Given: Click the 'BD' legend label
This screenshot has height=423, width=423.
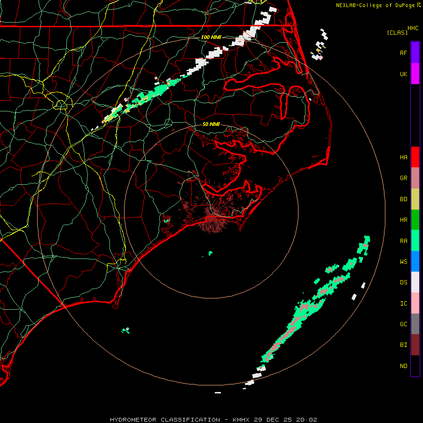Looking at the screenshot, I should pyautogui.click(x=403, y=199).
